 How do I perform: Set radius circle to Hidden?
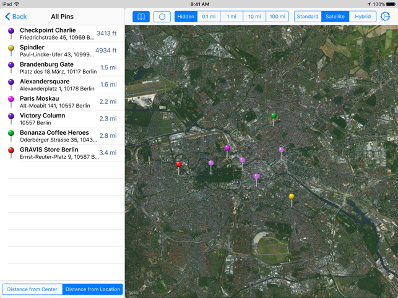click(186, 17)
